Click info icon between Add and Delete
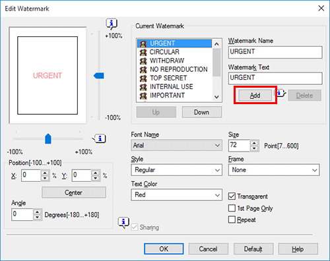Image resolution: width=330 pixels, height=261 pixels. [280, 93]
